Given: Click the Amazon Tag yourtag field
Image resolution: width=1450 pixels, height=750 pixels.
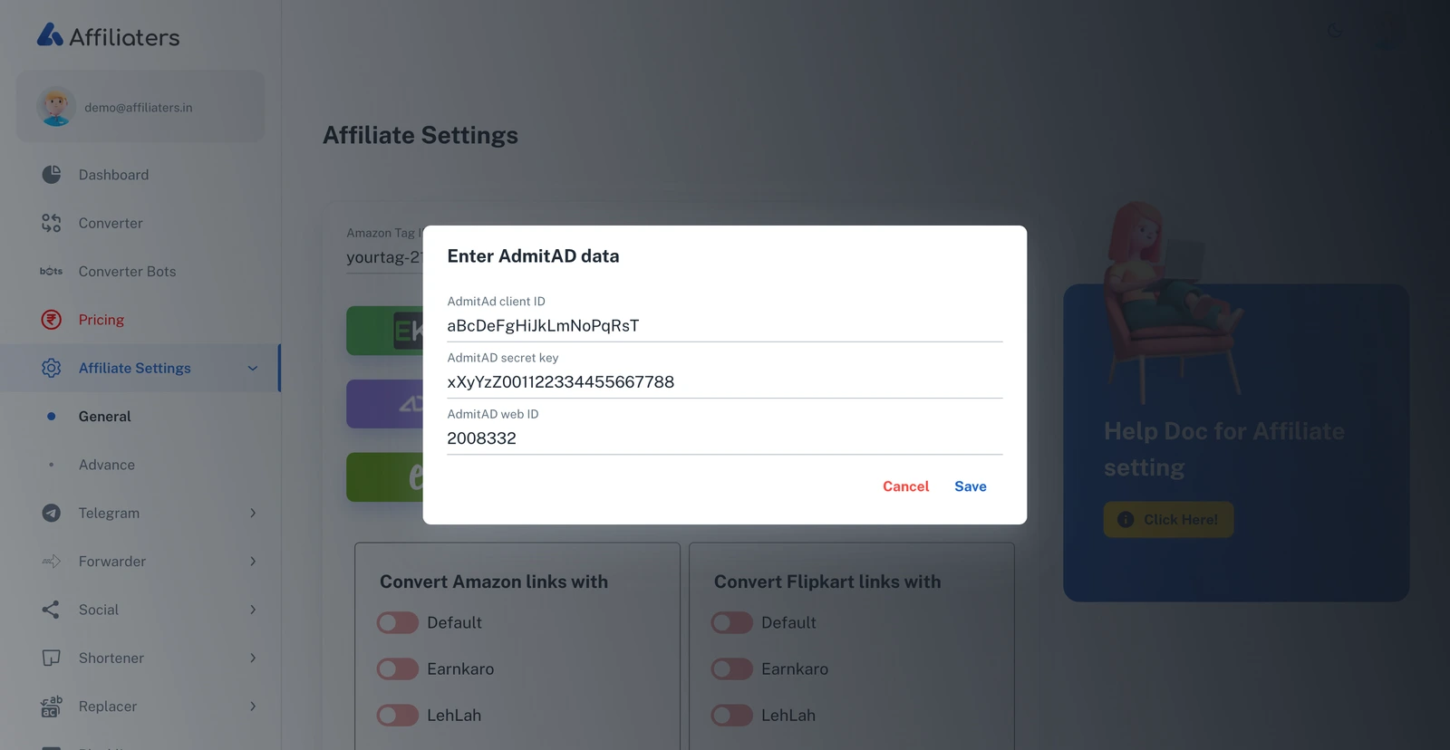Looking at the screenshot, I should [x=384, y=257].
